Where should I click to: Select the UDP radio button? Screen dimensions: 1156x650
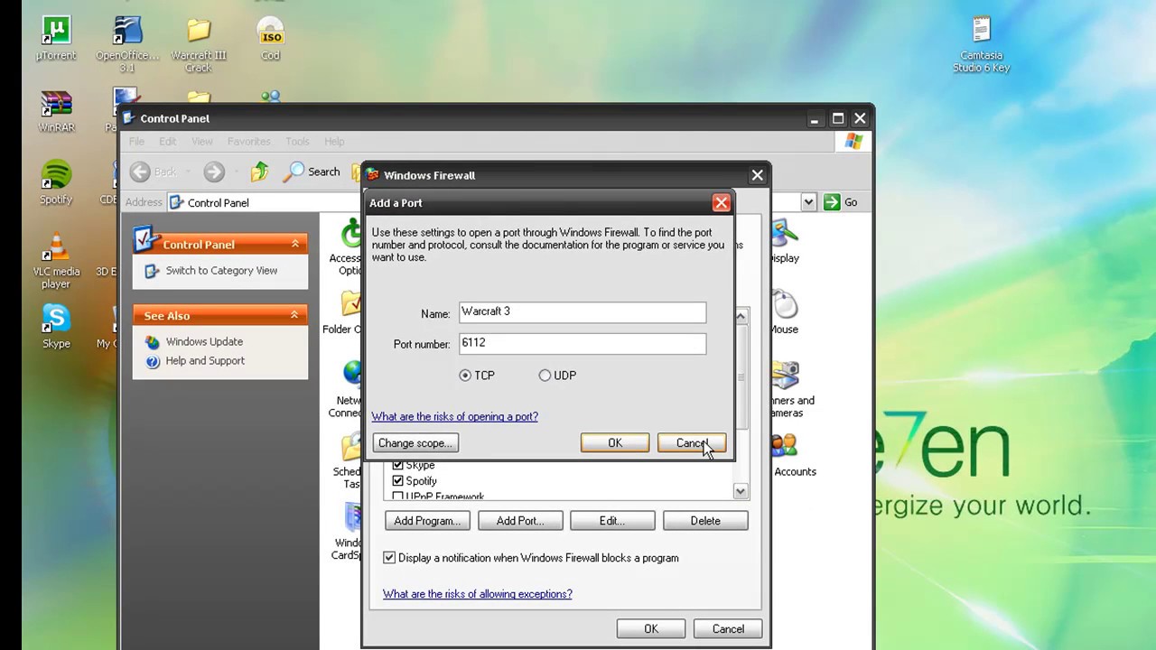pos(545,376)
